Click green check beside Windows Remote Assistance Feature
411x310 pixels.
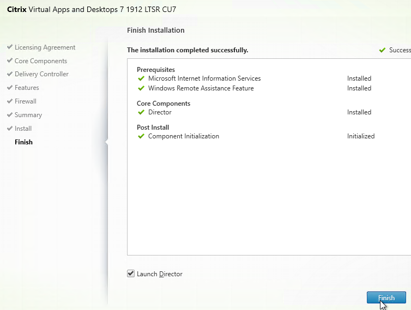tap(141, 88)
